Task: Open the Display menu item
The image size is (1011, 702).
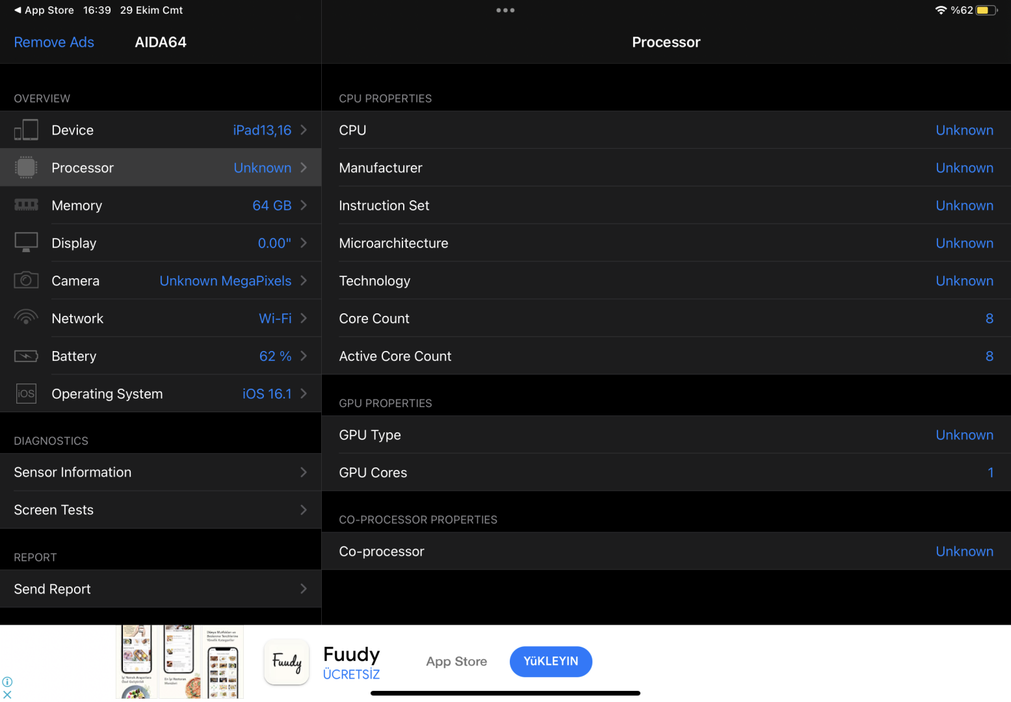Action: pos(161,243)
